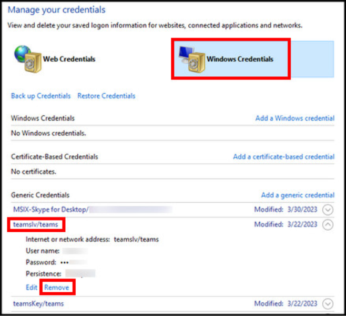Click the Modified 3/30/2023 date text
The width and height of the screenshot is (346, 316).
pos(286,209)
